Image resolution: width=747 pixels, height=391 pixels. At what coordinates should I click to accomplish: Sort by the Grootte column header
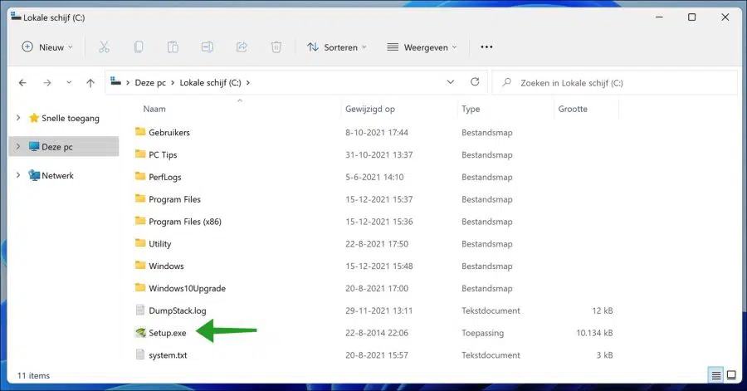(x=573, y=109)
